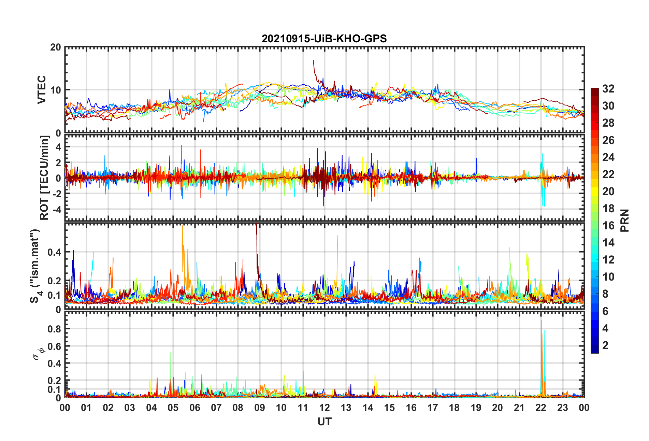The height and width of the screenshot is (441, 649).
Task: Click the PRN colorbar gradient strip
Action: 595,220
